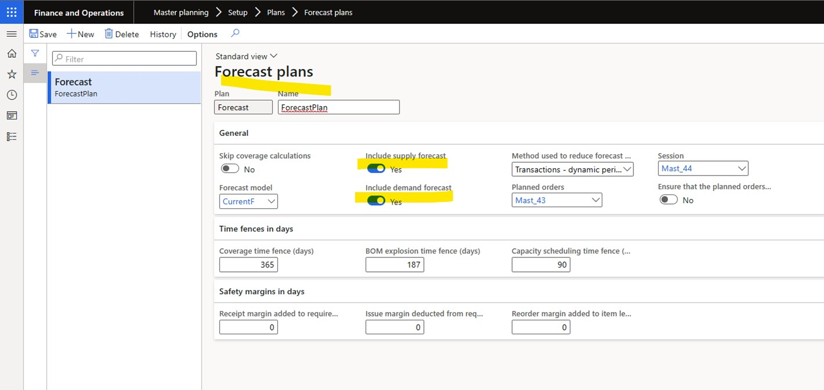This screenshot has height=390, width=824.
Task: Click the Forecast plans page heading
Action: (264, 72)
